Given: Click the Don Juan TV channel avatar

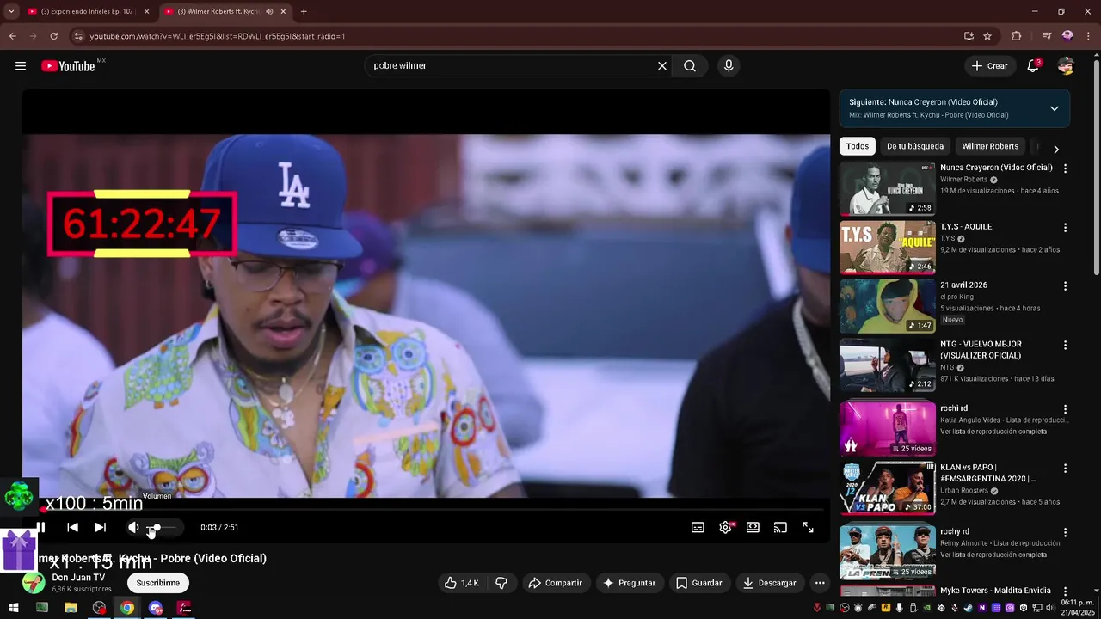Looking at the screenshot, I should [x=34, y=583].
